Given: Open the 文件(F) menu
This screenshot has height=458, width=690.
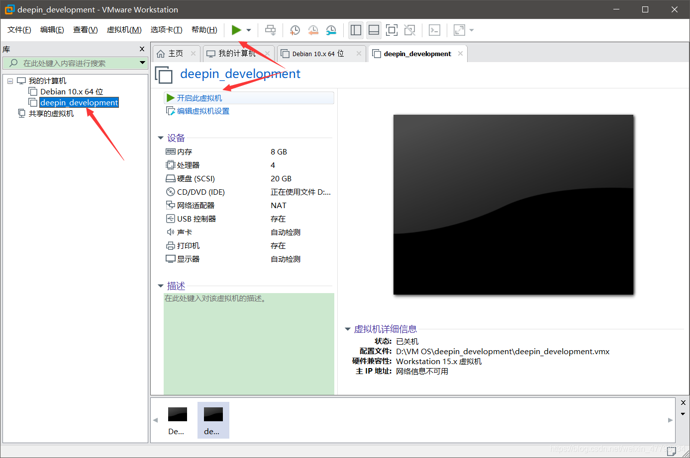Looking at the screenshot, I should (x=19, y=30).
